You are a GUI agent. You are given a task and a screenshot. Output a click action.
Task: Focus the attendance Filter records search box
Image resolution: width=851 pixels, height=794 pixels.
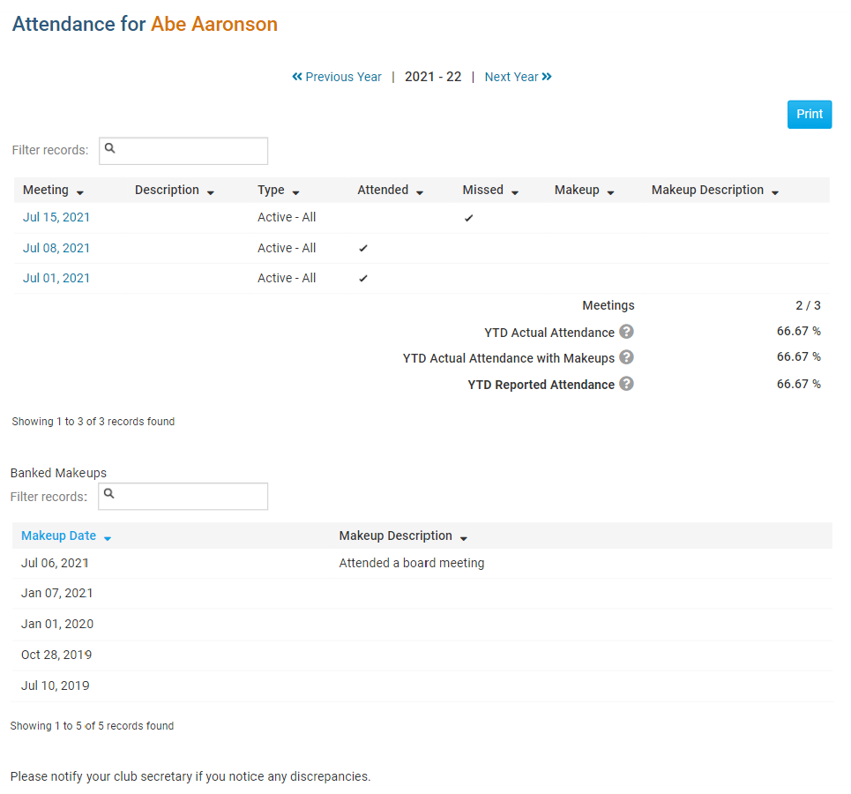click(183, 151)
